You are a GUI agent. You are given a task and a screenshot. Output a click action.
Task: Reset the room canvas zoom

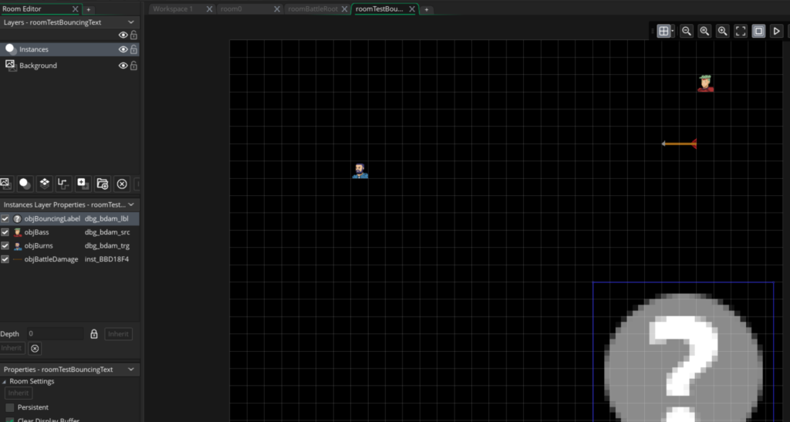click(x=704, y=31)
